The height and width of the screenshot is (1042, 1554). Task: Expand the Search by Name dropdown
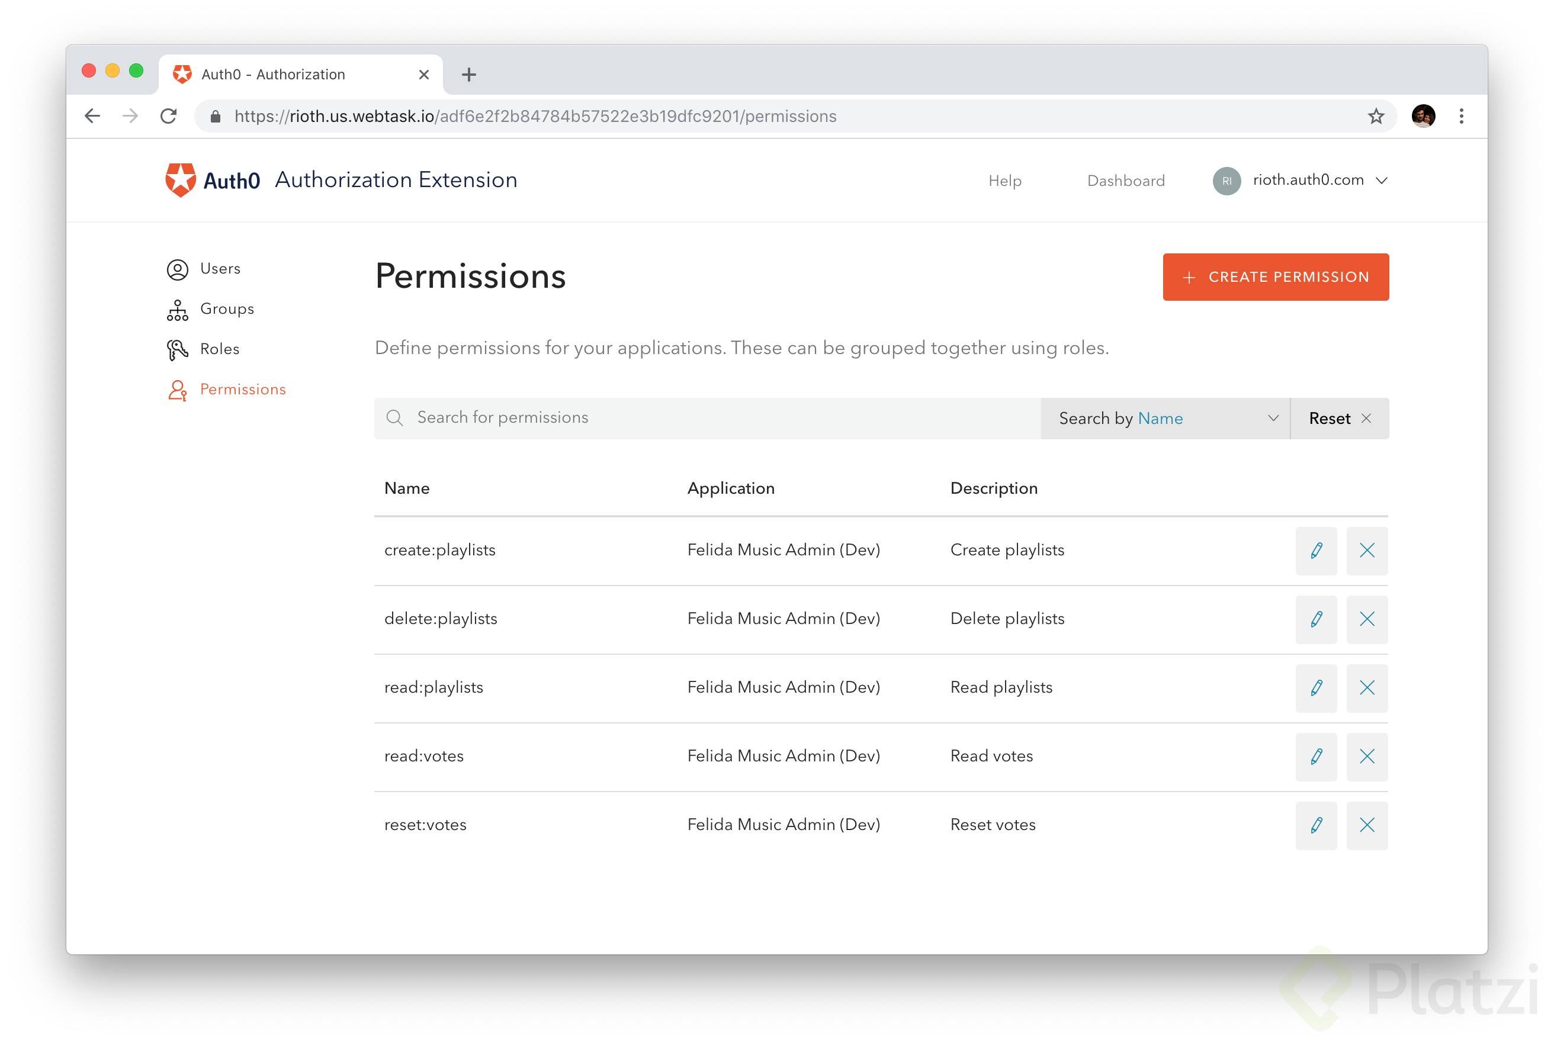1164,418
